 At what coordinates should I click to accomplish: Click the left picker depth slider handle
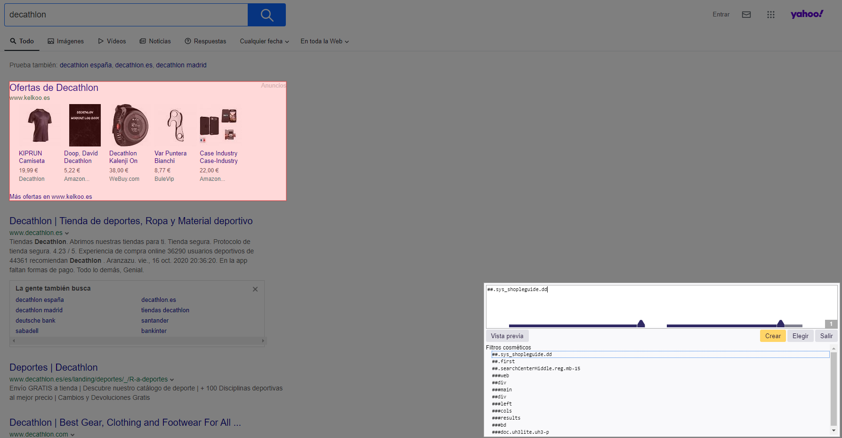pos(641,324)
